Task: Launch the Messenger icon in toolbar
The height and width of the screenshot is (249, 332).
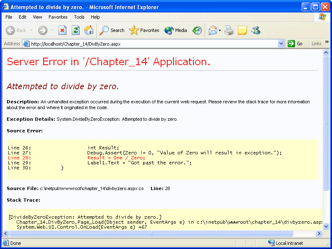Action: [x=256, y=30]
